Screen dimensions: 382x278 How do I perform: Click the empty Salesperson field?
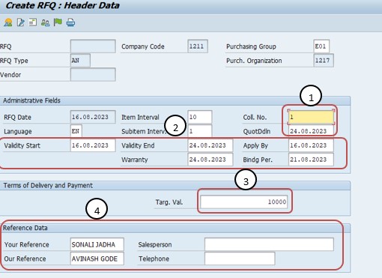coord(269,244)
